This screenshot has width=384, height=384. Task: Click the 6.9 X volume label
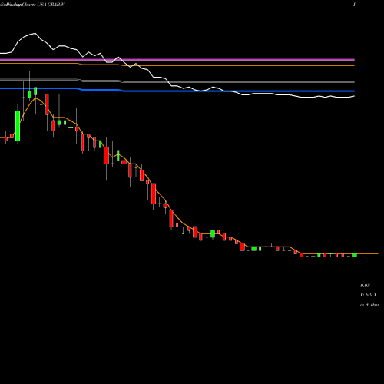(x=369, y=295)
